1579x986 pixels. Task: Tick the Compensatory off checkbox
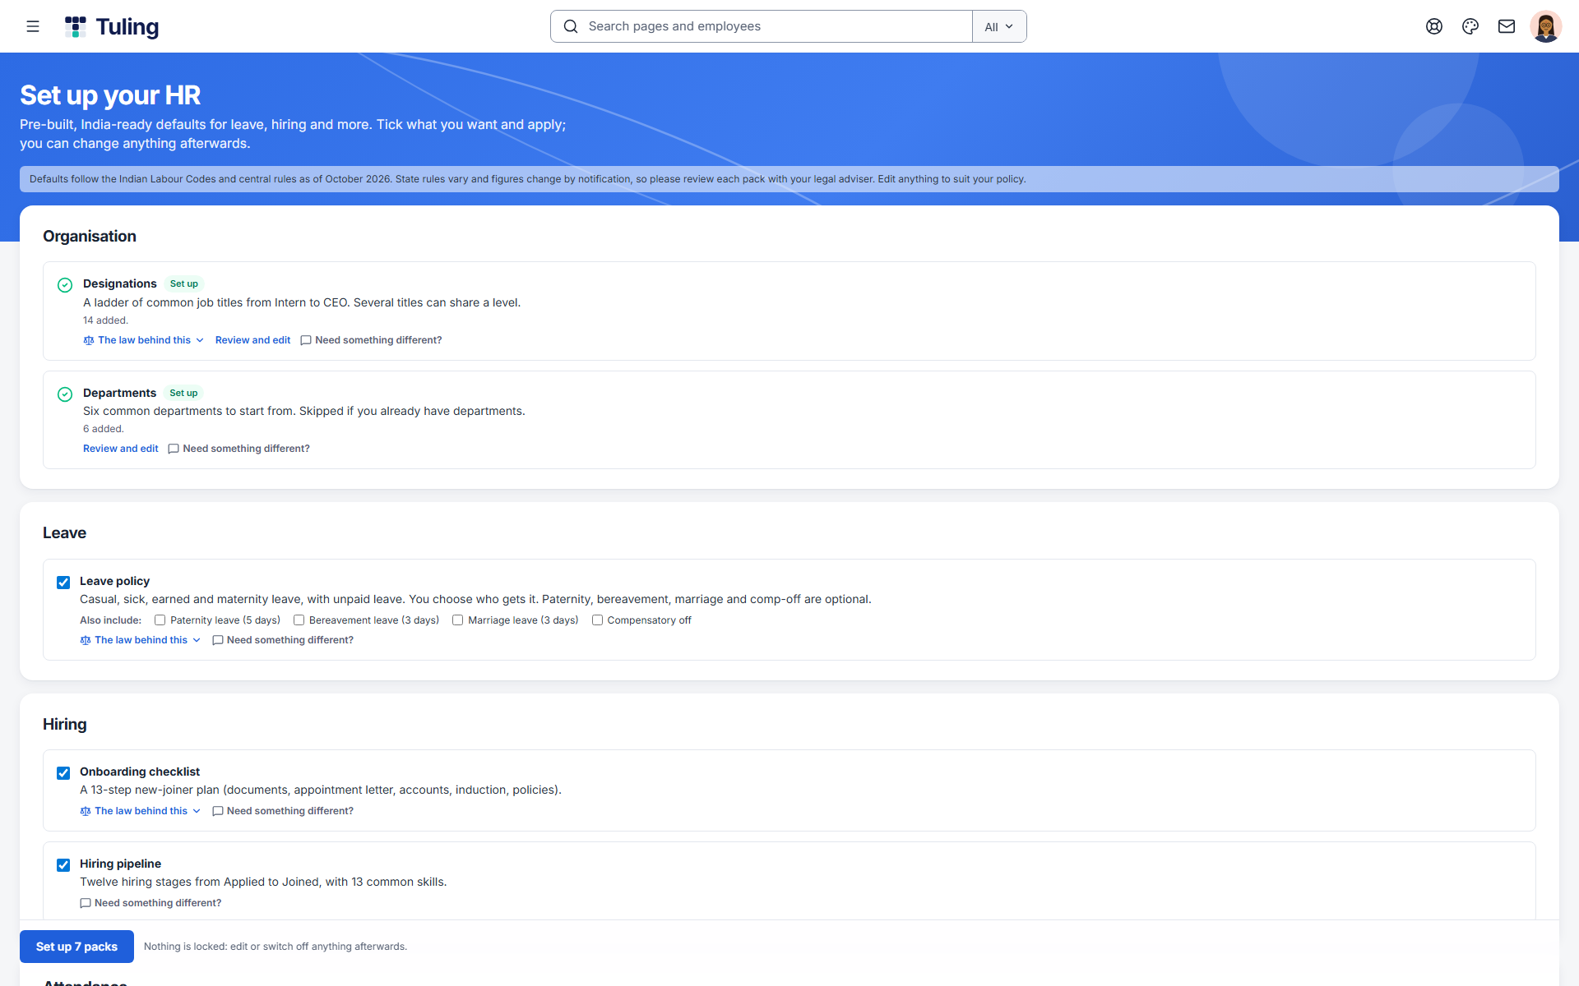coord(597,620)
